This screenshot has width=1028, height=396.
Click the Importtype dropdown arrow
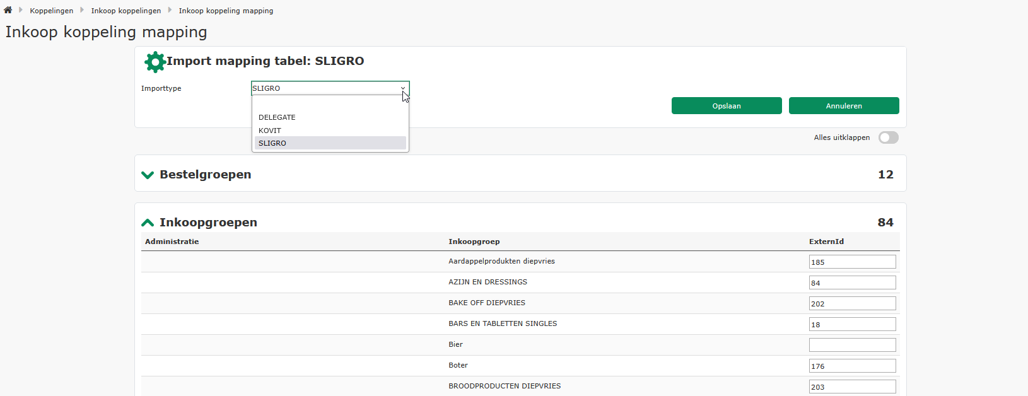point(402,88)
